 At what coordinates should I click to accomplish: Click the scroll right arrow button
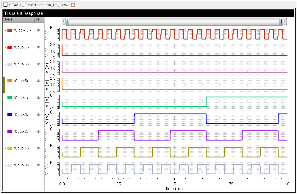pos(285,21)
